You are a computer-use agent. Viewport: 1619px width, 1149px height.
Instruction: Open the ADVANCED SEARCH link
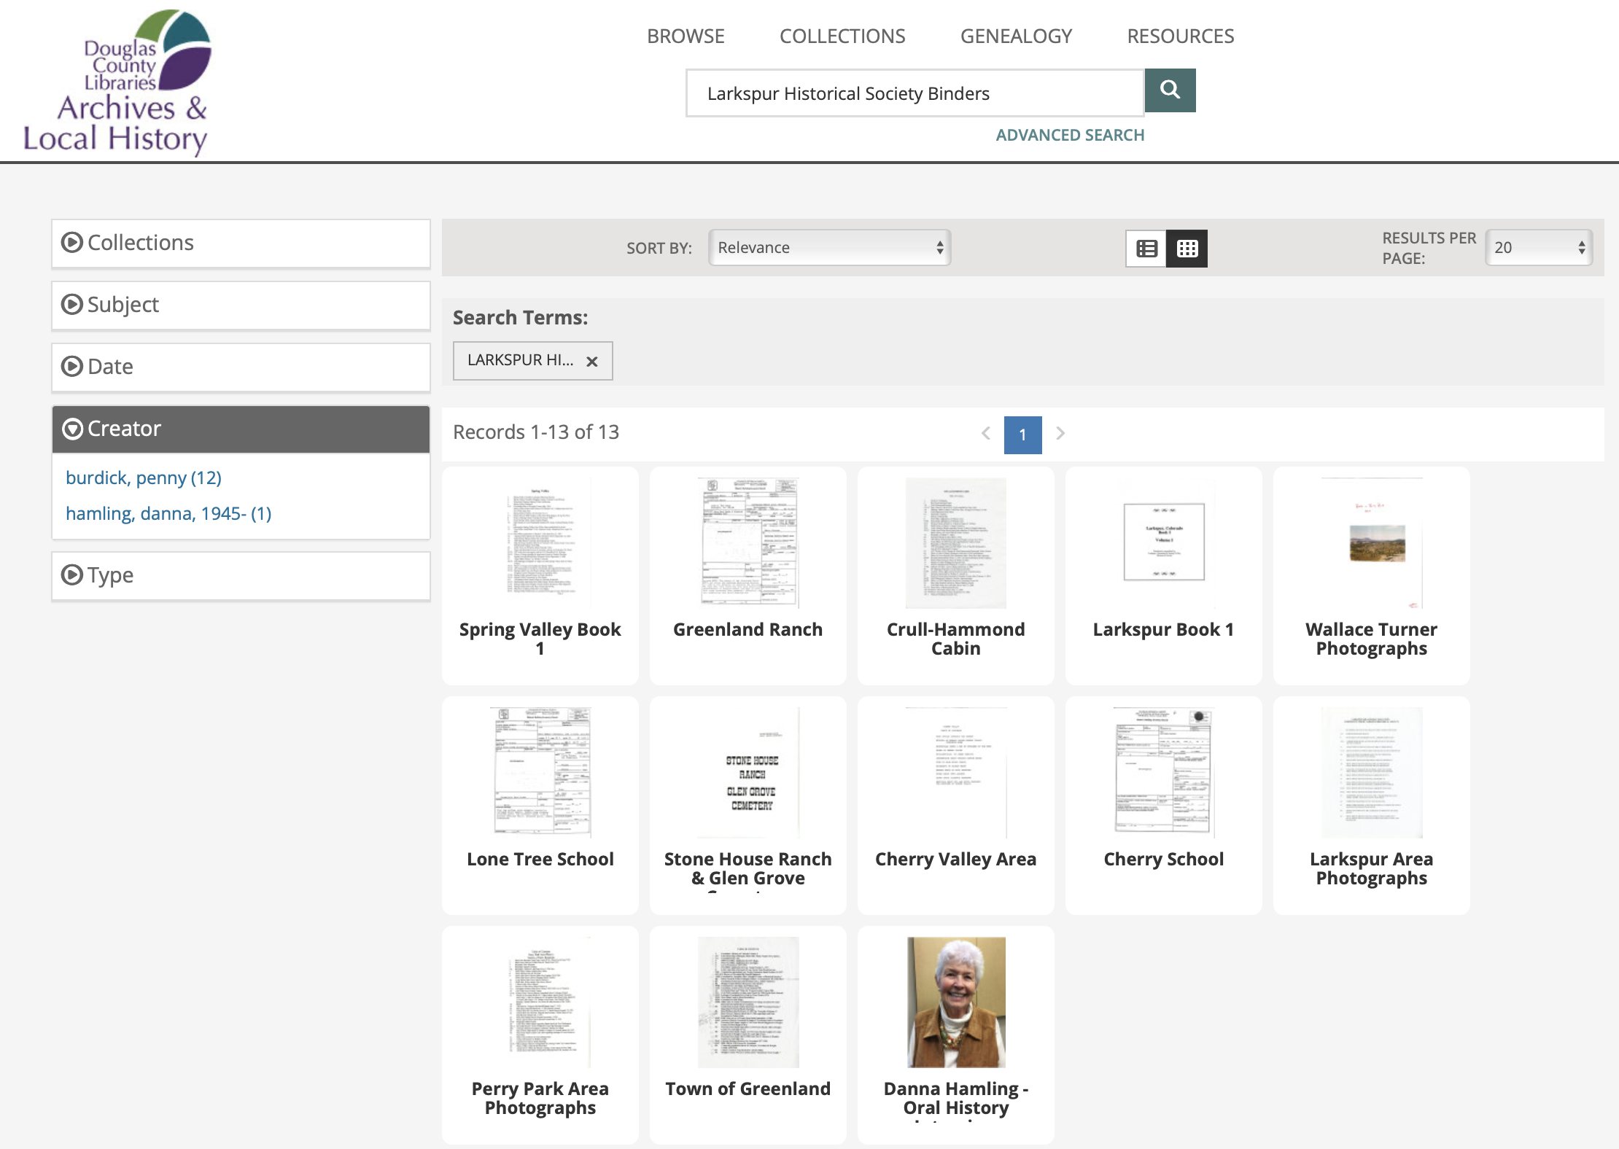(1070, 136)
